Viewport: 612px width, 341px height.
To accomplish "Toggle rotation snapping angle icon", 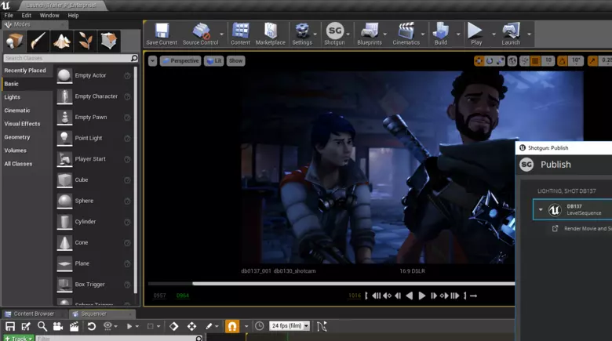I will [x=562, y=61].
